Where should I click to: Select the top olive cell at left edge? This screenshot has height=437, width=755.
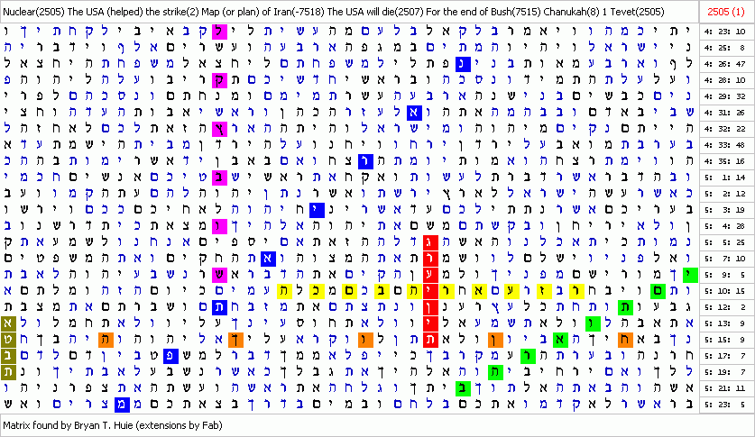7,323
